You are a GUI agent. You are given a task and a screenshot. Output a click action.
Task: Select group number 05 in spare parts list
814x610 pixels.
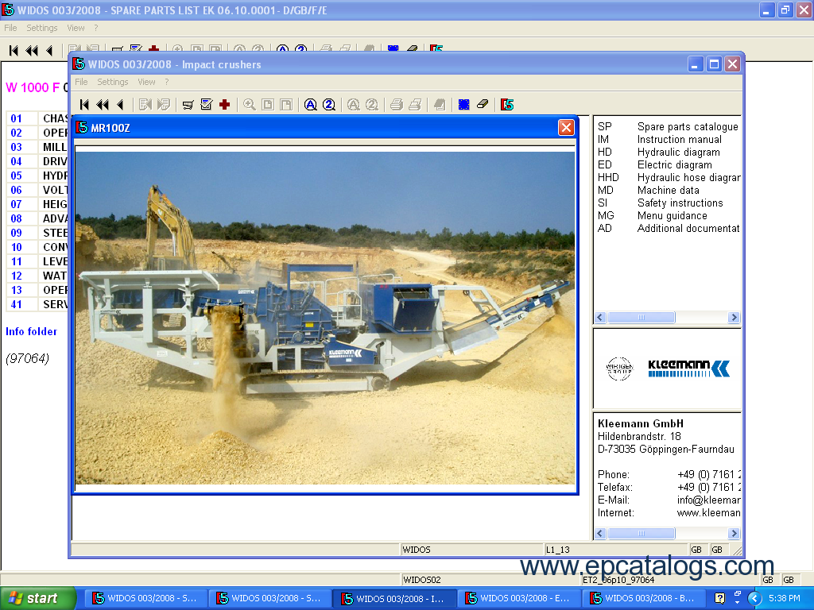tap(17, 176)
